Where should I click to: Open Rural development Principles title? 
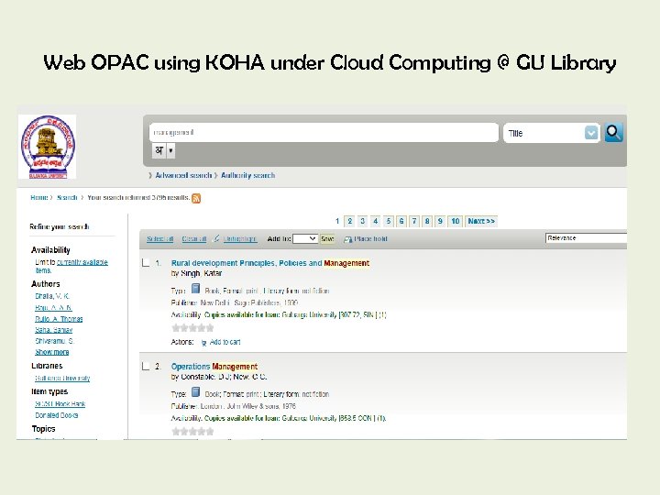270,263
